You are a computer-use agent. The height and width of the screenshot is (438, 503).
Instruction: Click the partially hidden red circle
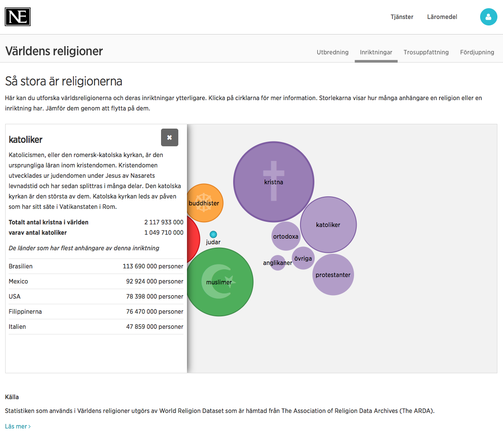point(193,239)
